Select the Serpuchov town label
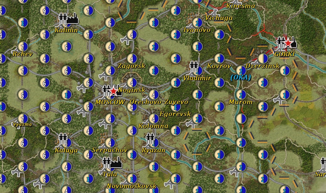This screenshot has height=193, width=326. 110,150
